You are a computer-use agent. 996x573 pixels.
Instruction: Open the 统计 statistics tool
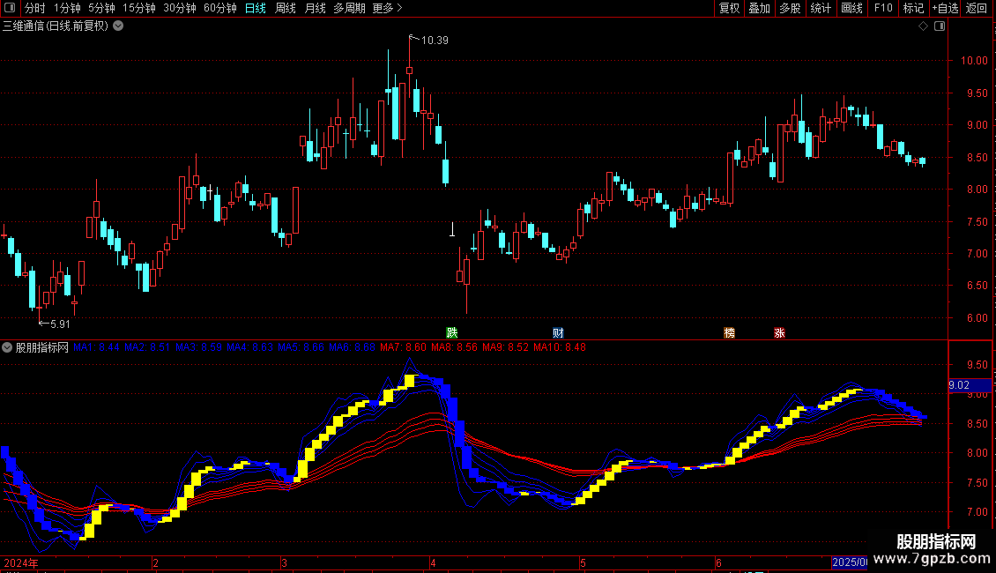click(820, 8)
